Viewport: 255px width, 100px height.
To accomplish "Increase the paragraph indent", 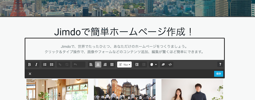I will pyautogui.click(x=137, y=64).
